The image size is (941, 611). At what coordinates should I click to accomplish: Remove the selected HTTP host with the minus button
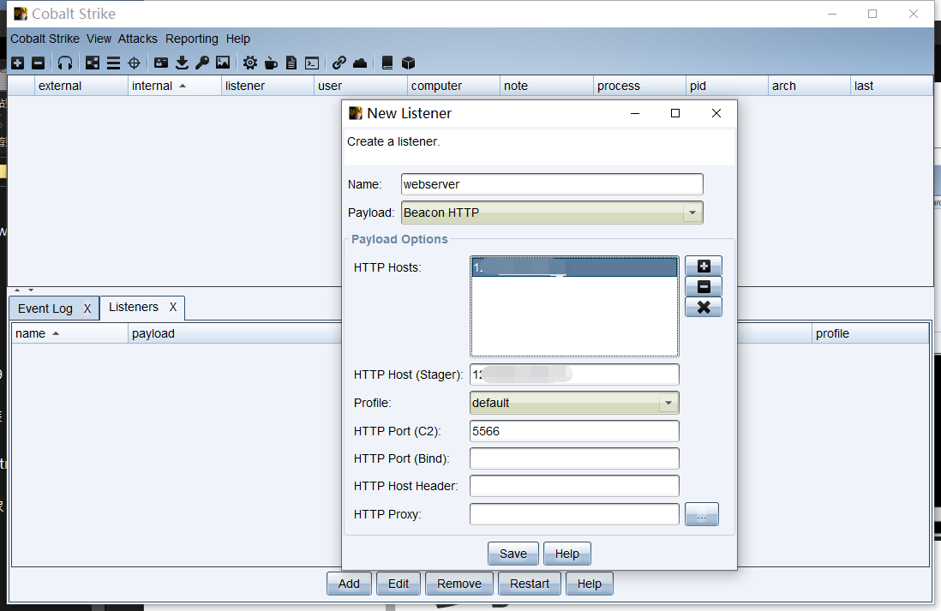pos(704,286)
